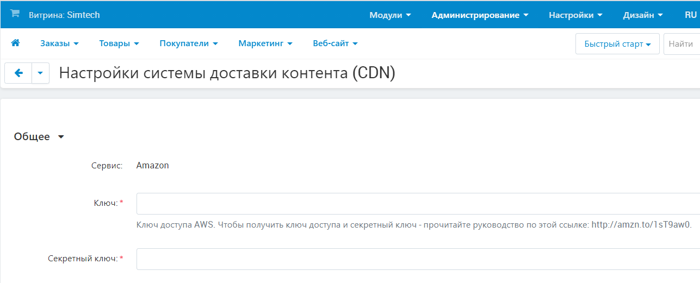Open the Маркетинг menu
The image size is (700, 283).
pos(265,43)
